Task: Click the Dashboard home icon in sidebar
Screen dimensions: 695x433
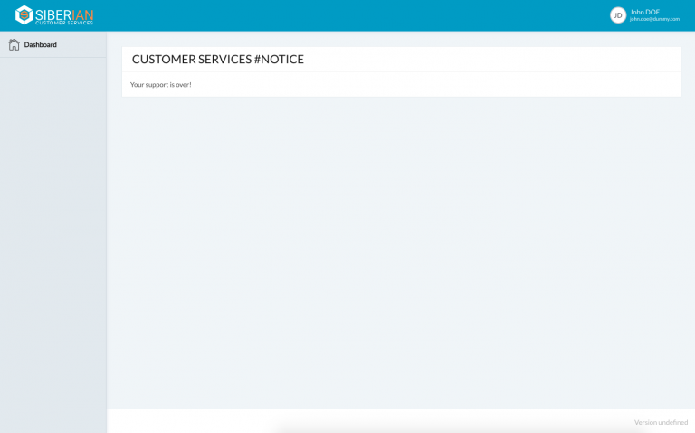Action: [x=14, y=44]
